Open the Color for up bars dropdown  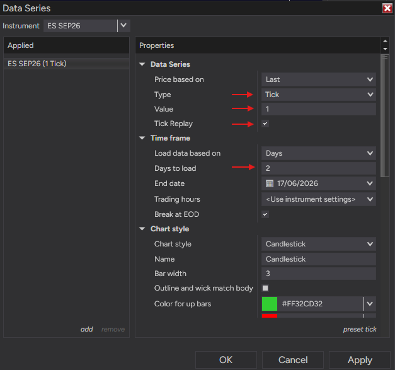pos(370,304)
